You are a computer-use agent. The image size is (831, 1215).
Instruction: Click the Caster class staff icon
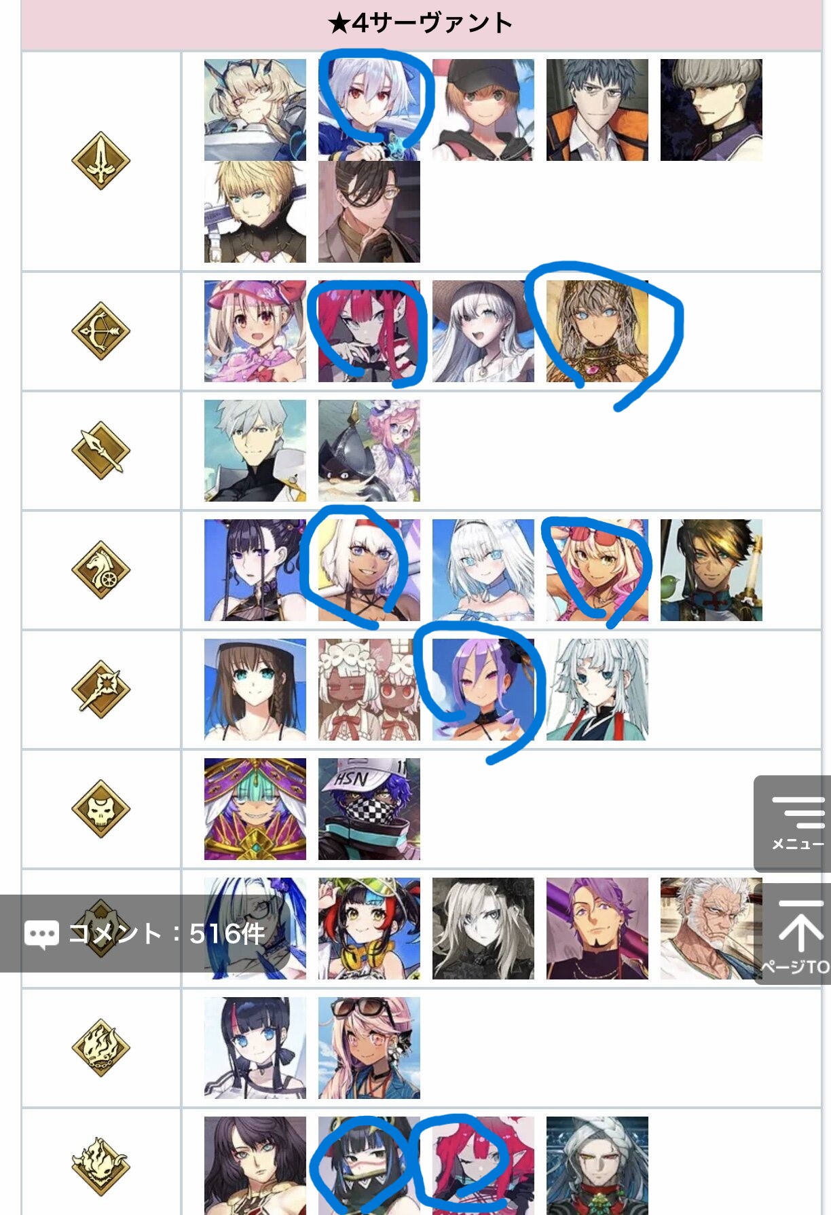(100, 690)
